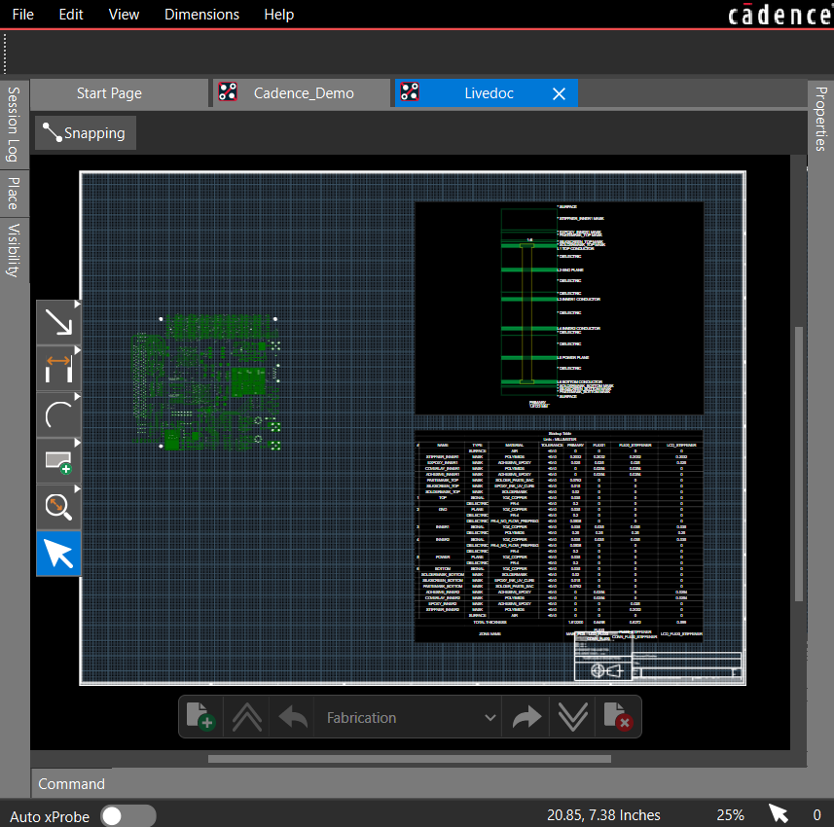The height and width of the screenshot is (827, 834).
Task: Jump to last sheet double-down arrows
Action: 573,716
